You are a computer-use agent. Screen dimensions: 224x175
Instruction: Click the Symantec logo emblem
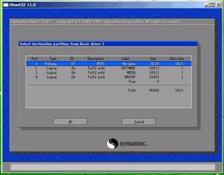[113, 143]
